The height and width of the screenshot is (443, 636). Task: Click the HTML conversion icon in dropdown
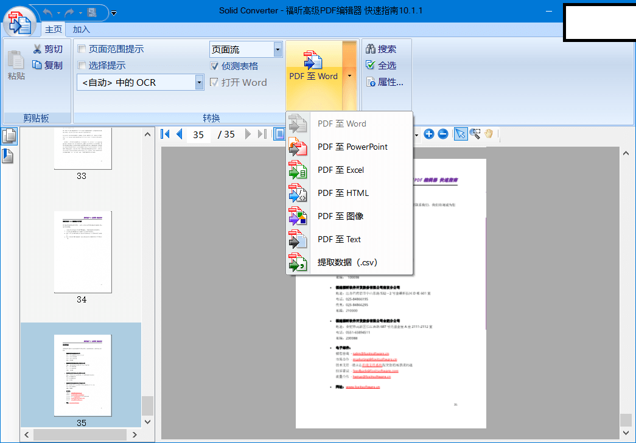pyautogui.click(x=298, y=193)
